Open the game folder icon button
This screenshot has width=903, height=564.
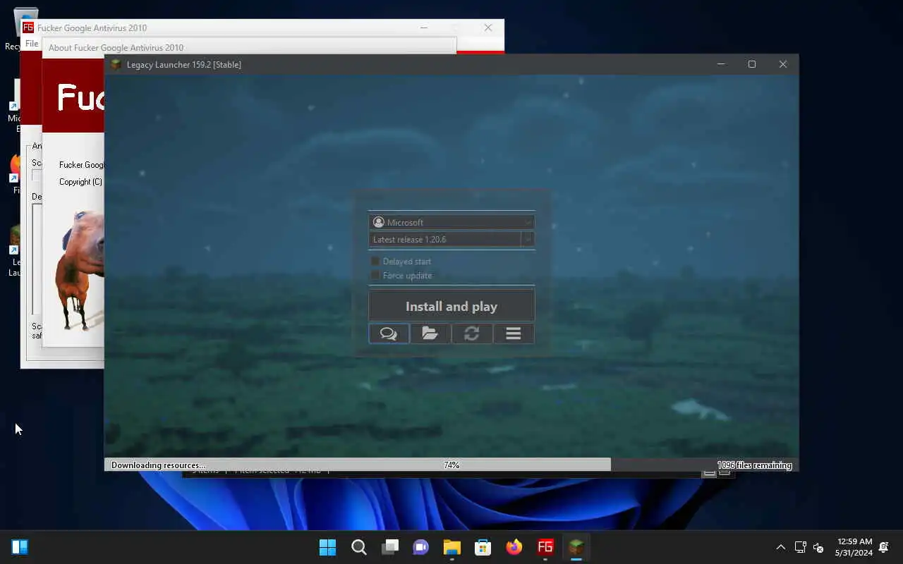[x=430, y=333]
